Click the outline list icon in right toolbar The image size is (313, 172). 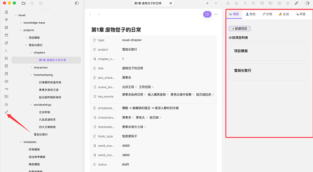click(x=245, y=3)
